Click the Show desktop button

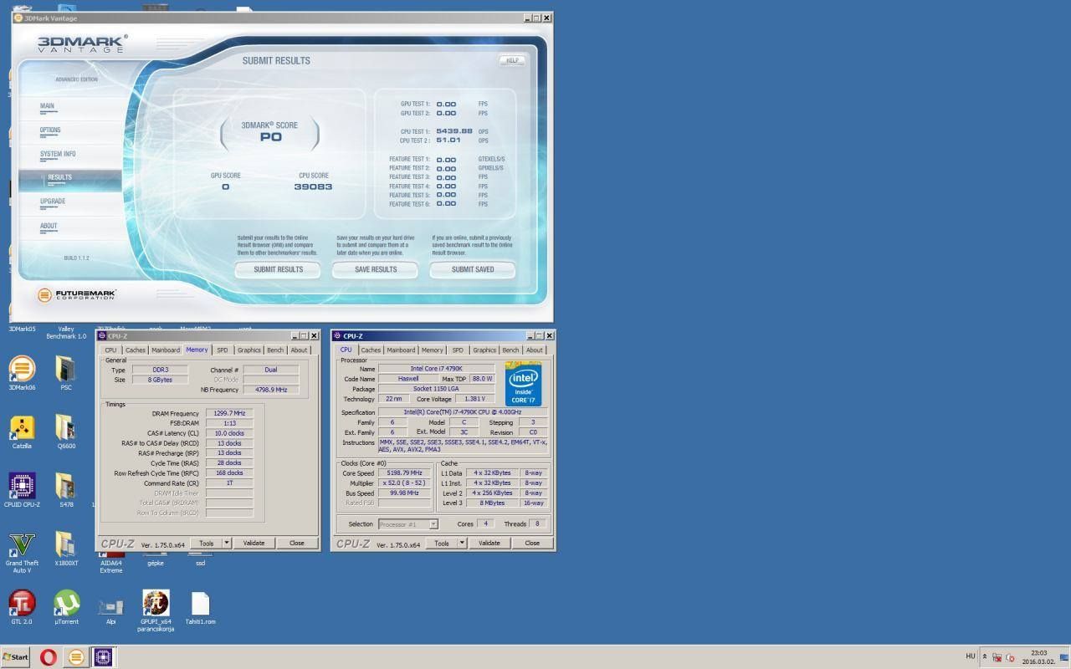point(1064,657)
